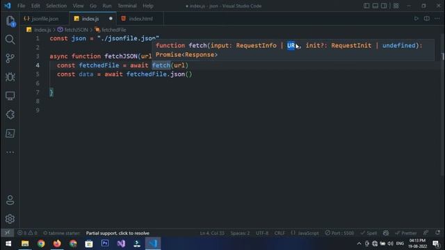445x250 pixels.
Task: Split the editor to the right
Action: pyautogui.click(x=426, y=19)
